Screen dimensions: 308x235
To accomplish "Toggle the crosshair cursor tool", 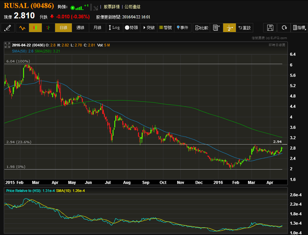I will click(x=229, y=28).
